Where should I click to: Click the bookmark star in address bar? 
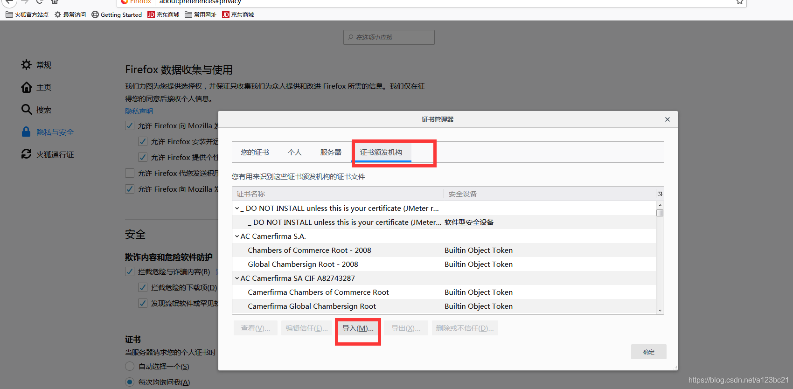pos(739,2)
